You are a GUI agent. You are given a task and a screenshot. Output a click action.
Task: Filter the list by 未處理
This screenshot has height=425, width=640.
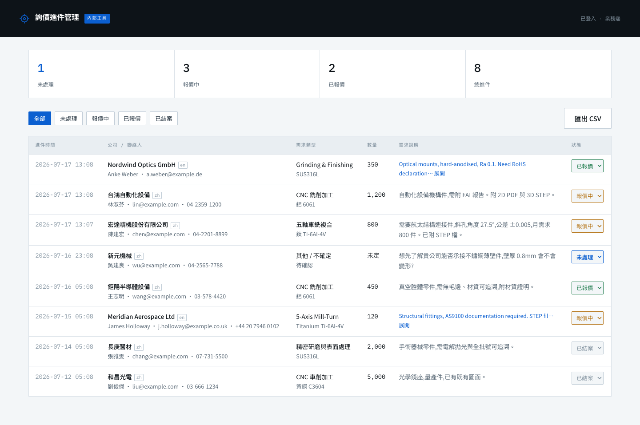tap(68, 119)
